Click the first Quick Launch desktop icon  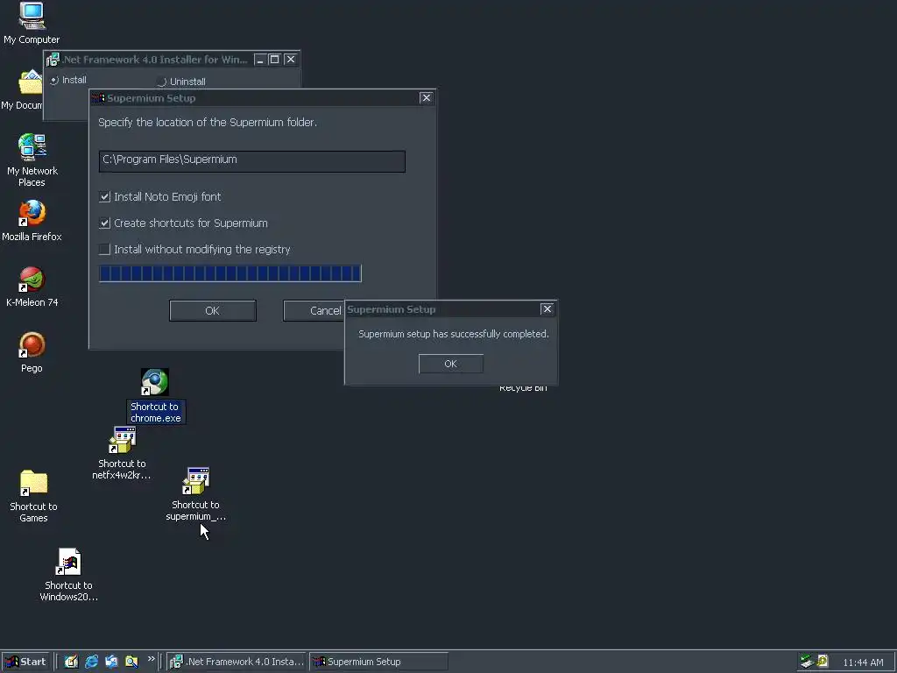pyautogui.click(x=71, y=662)
